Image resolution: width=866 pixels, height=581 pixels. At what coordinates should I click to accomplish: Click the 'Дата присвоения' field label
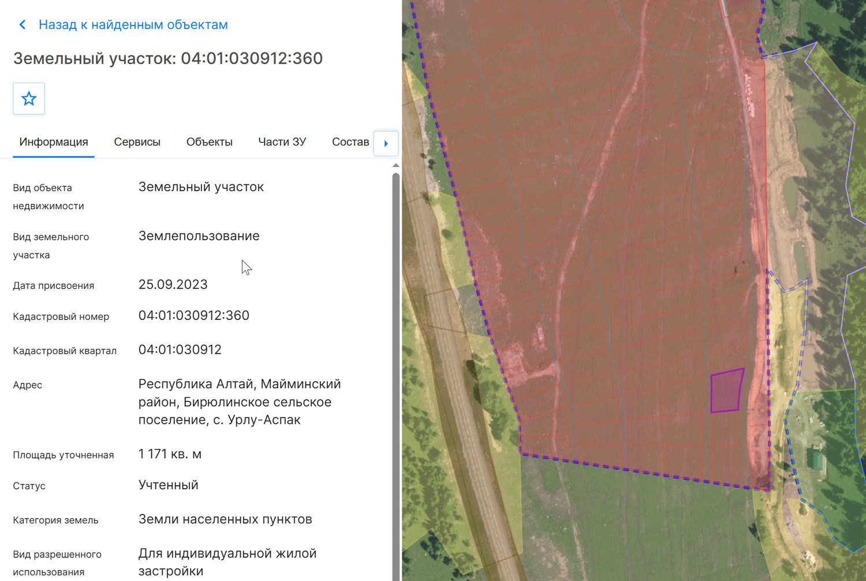[x=54, y=285]
